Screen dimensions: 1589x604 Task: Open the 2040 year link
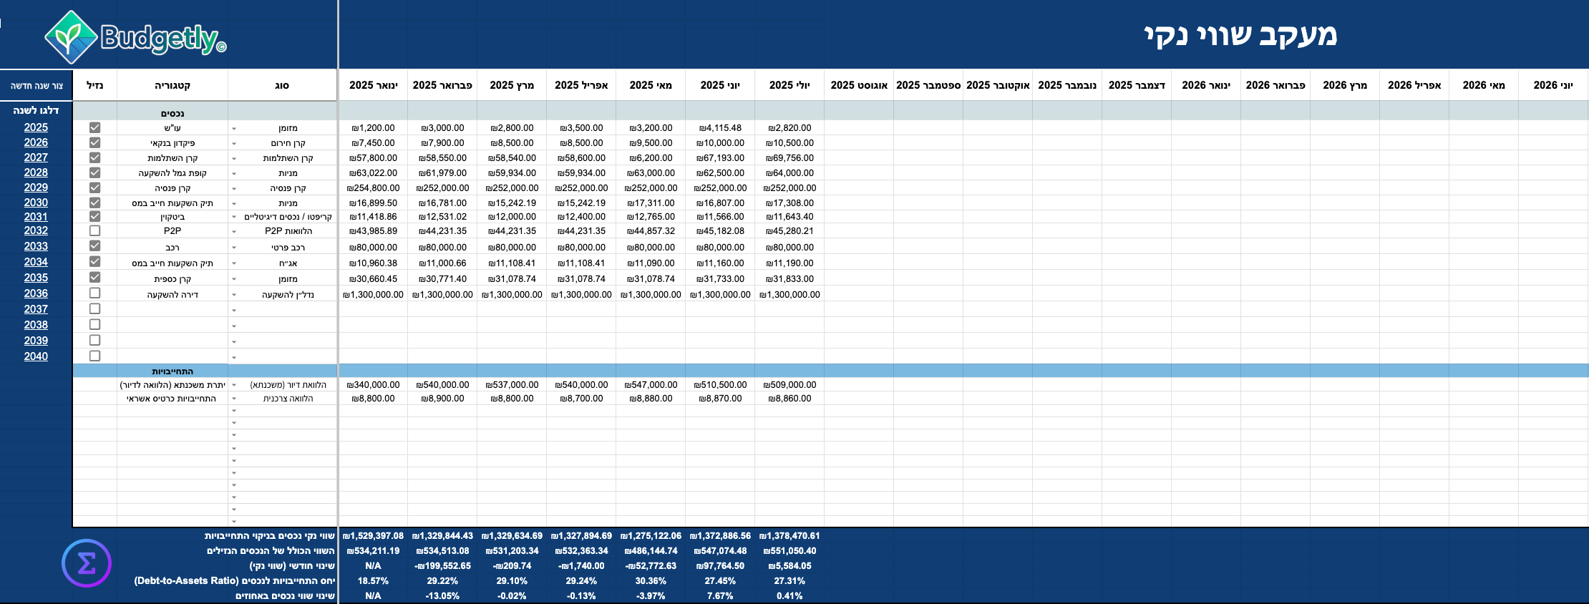(36, 356)
